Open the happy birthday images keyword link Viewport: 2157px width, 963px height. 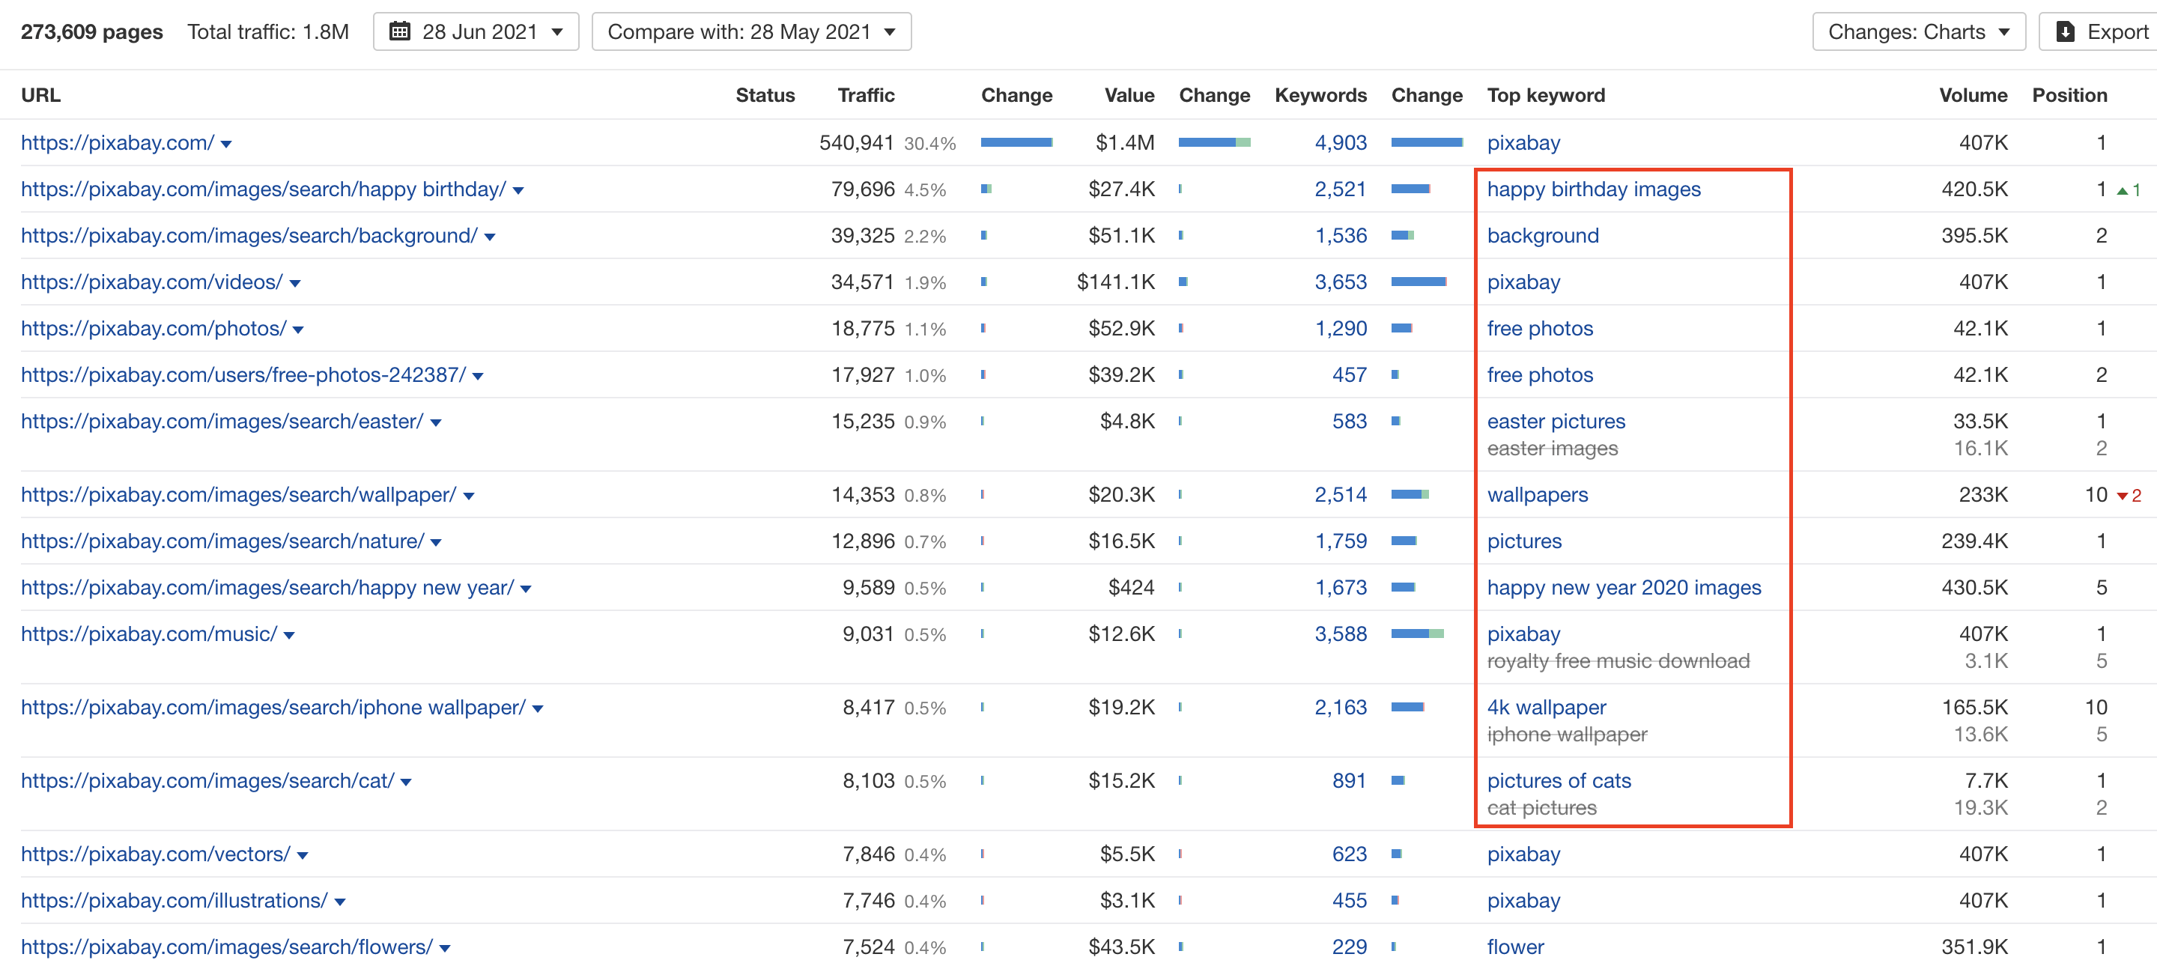pyautogui.click(x=1594, y=189)
